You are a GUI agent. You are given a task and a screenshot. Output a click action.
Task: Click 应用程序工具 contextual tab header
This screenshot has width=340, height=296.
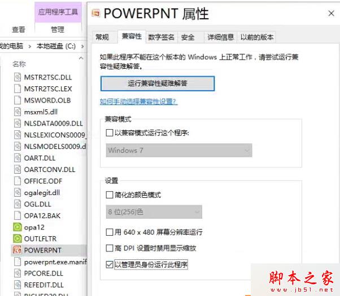(x=58, y=12)
